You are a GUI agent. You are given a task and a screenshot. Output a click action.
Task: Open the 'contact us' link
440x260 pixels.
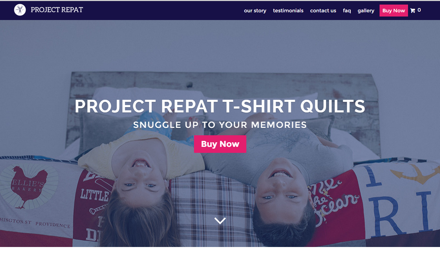[x=323, y=11]
